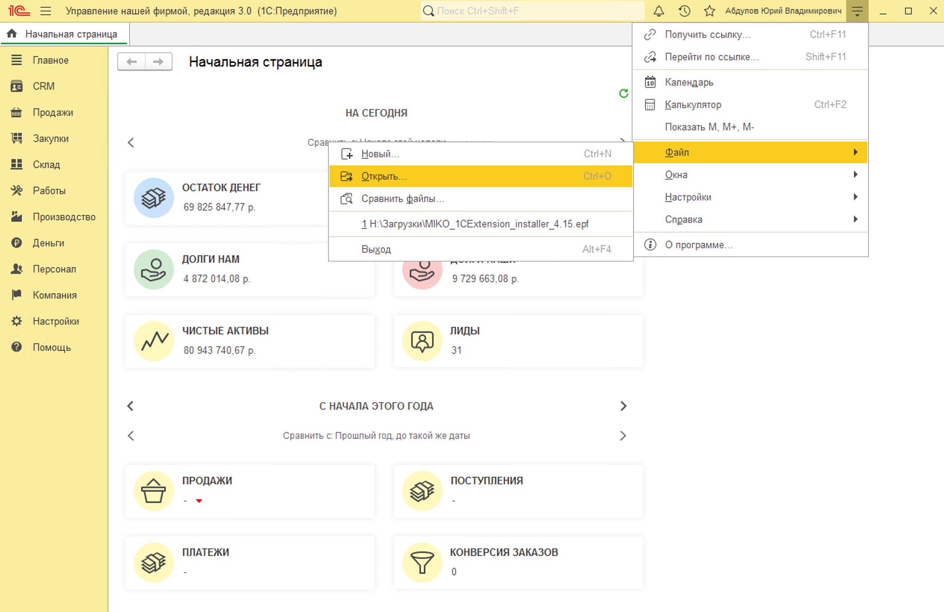Open the history clock icon
This screenshot has width=944, height=612.
click(x=684, y=11)
